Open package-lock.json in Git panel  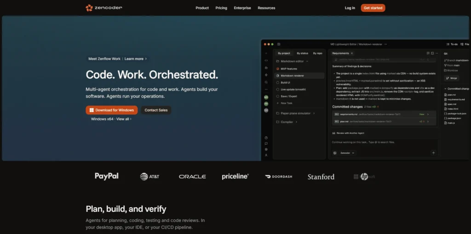tap(455, 114)
